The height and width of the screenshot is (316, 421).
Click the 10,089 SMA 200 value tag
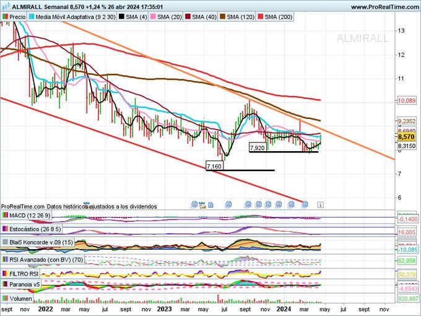[x=407, y=101]
